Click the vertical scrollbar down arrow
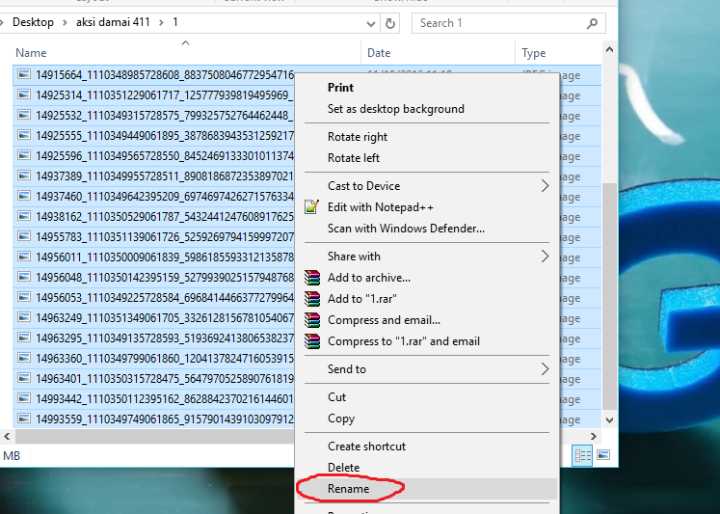 point(609,419)
